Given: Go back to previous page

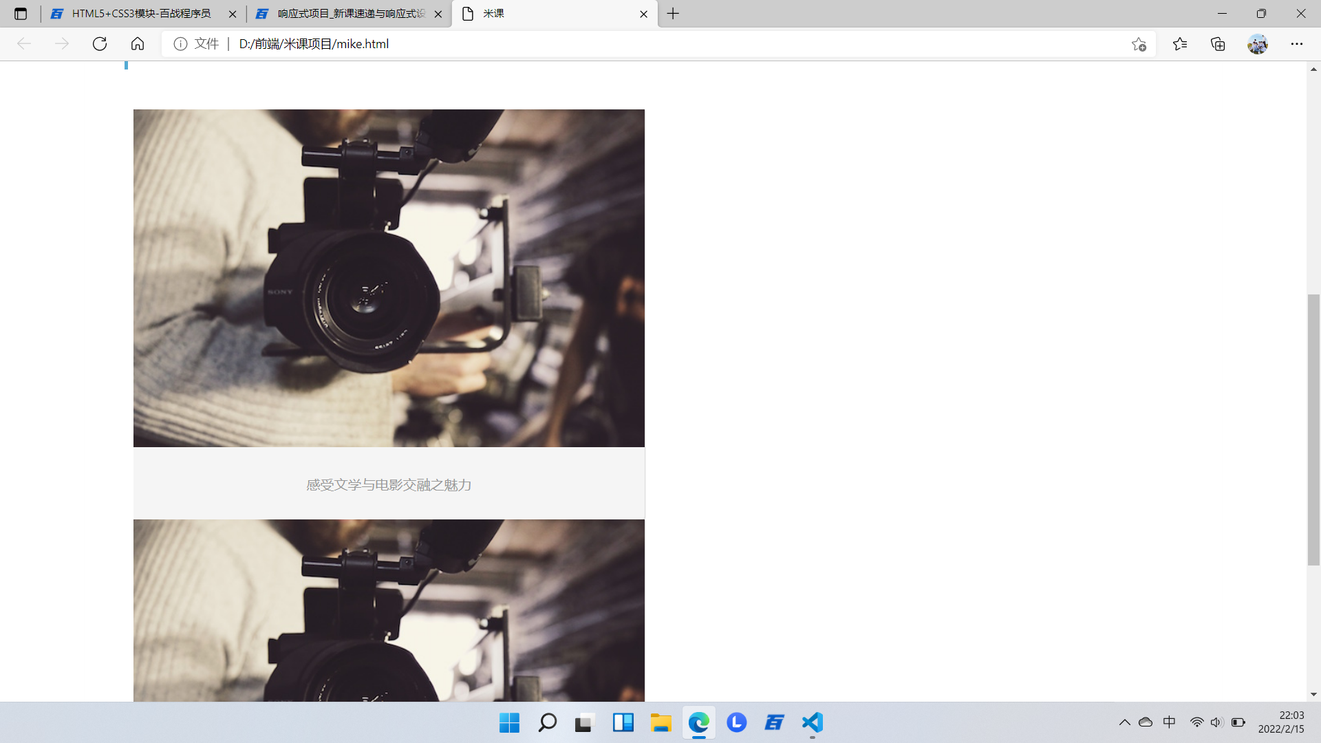Looking at the screenshot, I should click(x=24, y=44).
